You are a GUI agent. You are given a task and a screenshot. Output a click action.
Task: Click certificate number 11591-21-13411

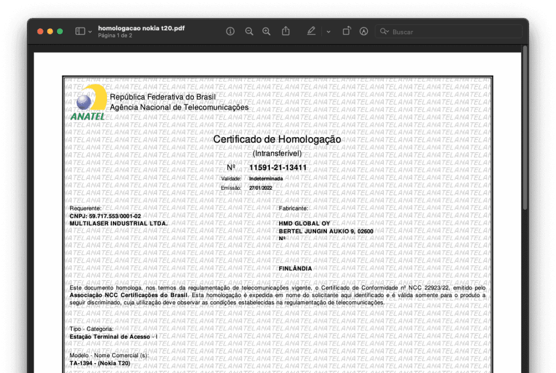(277, 168)
